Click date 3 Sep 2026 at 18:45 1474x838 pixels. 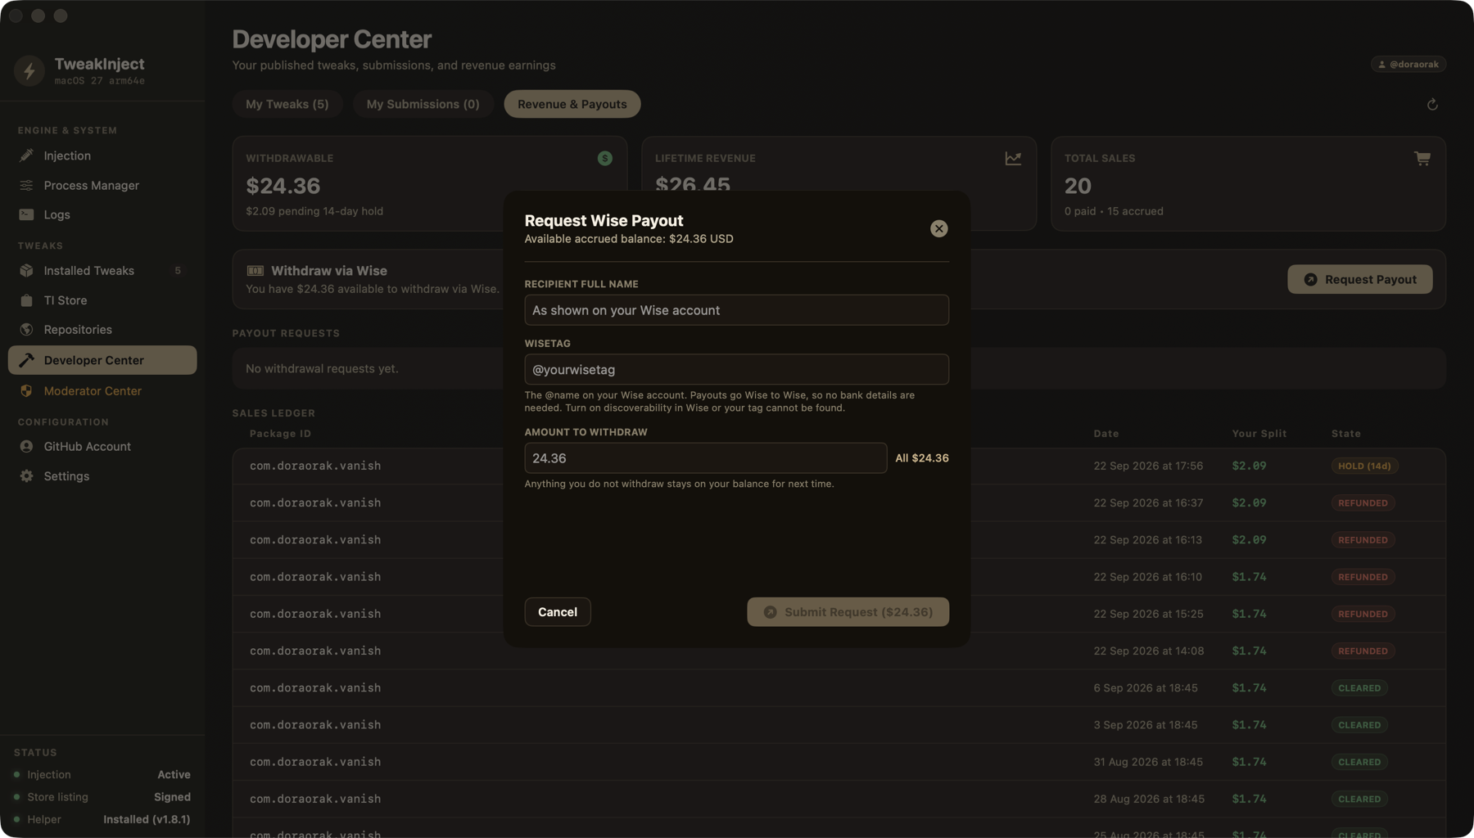pos(1145,725)
